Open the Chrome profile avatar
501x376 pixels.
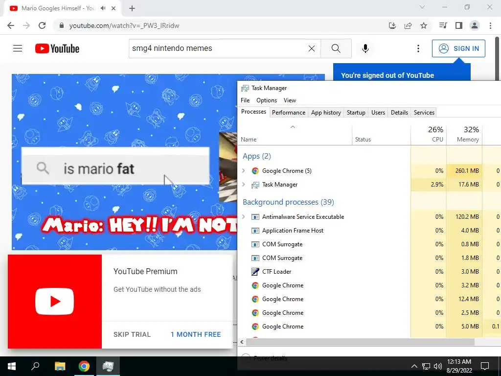click(x=475, y=25)
